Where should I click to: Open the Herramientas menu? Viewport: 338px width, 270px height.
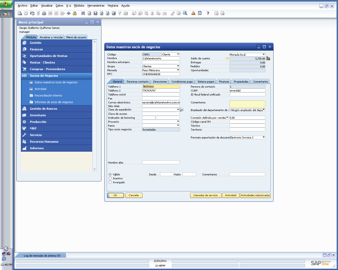pos(96,6)
